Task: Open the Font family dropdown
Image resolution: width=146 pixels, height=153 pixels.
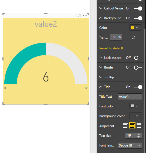Action: coord(130,145)
